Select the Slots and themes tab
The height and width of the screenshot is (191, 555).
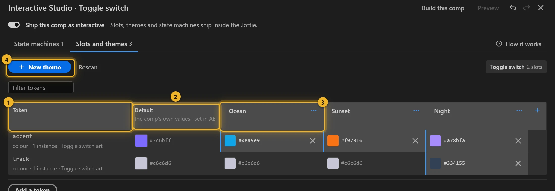click(104, 44)
